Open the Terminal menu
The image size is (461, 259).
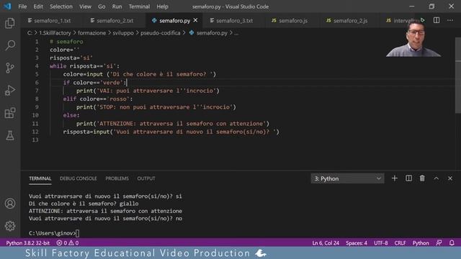coord(139,6)
